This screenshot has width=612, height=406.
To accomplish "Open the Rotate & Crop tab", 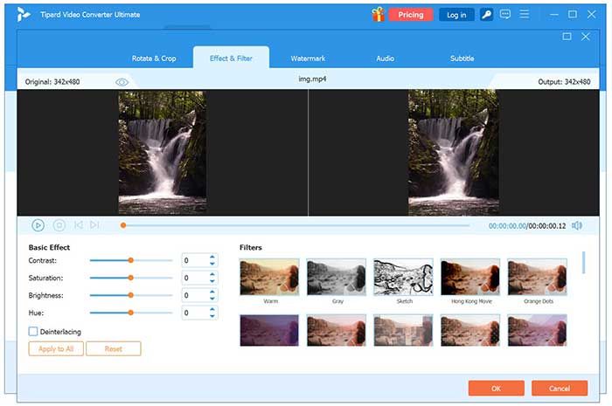I will coord(154,58).
